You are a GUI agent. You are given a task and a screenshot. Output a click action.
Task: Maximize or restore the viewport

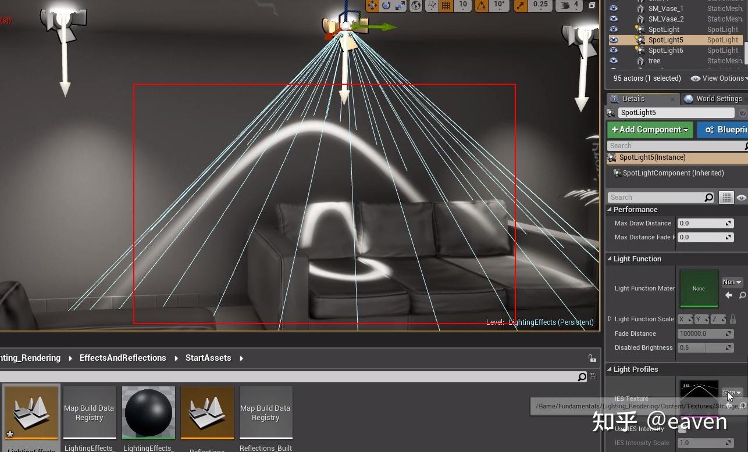point(592,5)
